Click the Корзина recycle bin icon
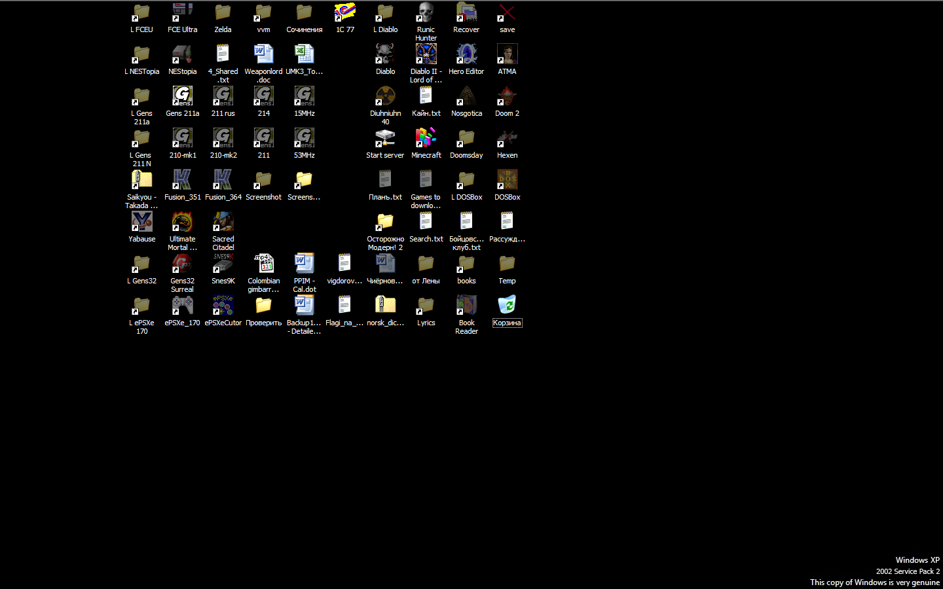The height and width of the screenshot is (589, 943). 507,306
